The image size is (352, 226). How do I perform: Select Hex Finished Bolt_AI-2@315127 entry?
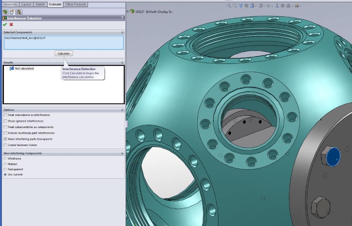25,38
